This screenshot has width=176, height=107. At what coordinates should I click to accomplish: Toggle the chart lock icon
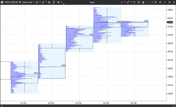click(143, 2)
